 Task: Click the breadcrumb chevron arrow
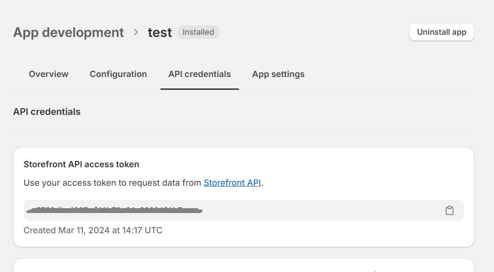[136, 32]
